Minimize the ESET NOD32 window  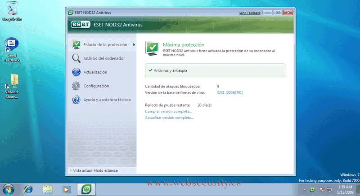pyautogui.click(x=267, y=13)
